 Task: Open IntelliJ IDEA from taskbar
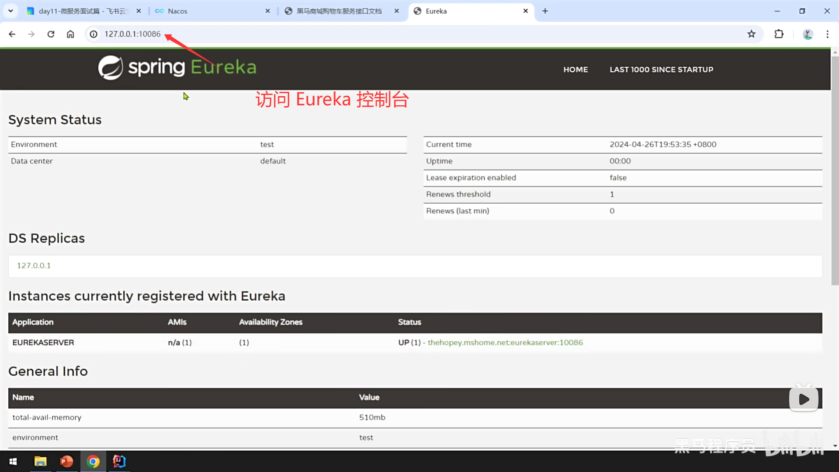point(119,462)
